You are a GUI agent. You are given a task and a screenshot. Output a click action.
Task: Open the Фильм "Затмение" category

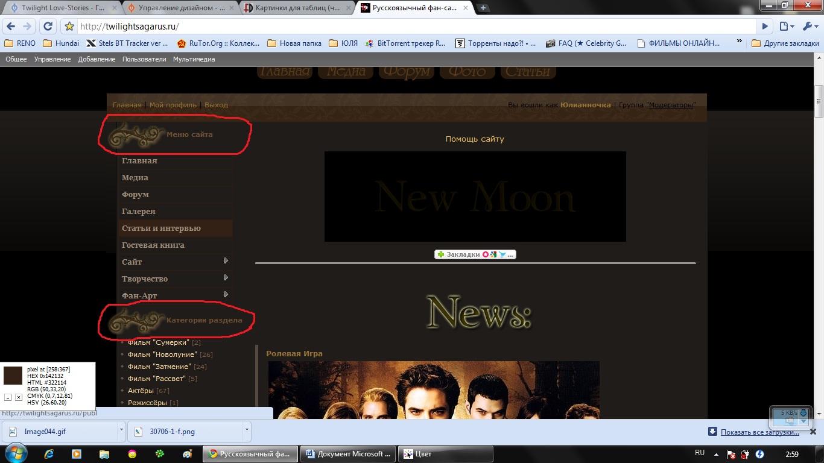click(x=159, y=367)
